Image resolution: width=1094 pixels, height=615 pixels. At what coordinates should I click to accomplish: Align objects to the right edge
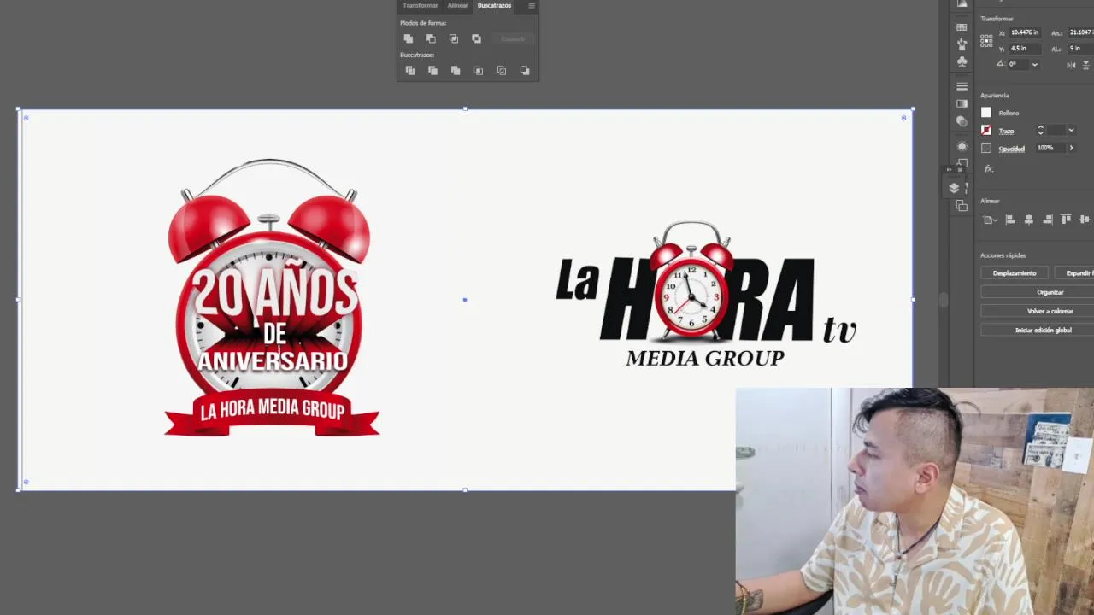tap(1047, 220)
